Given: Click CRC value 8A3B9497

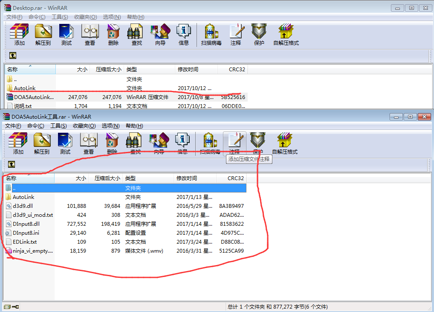Looking at the screenshot, I should [x=231, y=206].
